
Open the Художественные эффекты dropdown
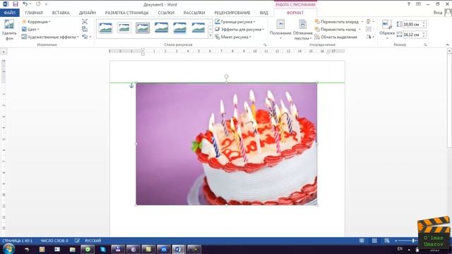pos(50,37)
